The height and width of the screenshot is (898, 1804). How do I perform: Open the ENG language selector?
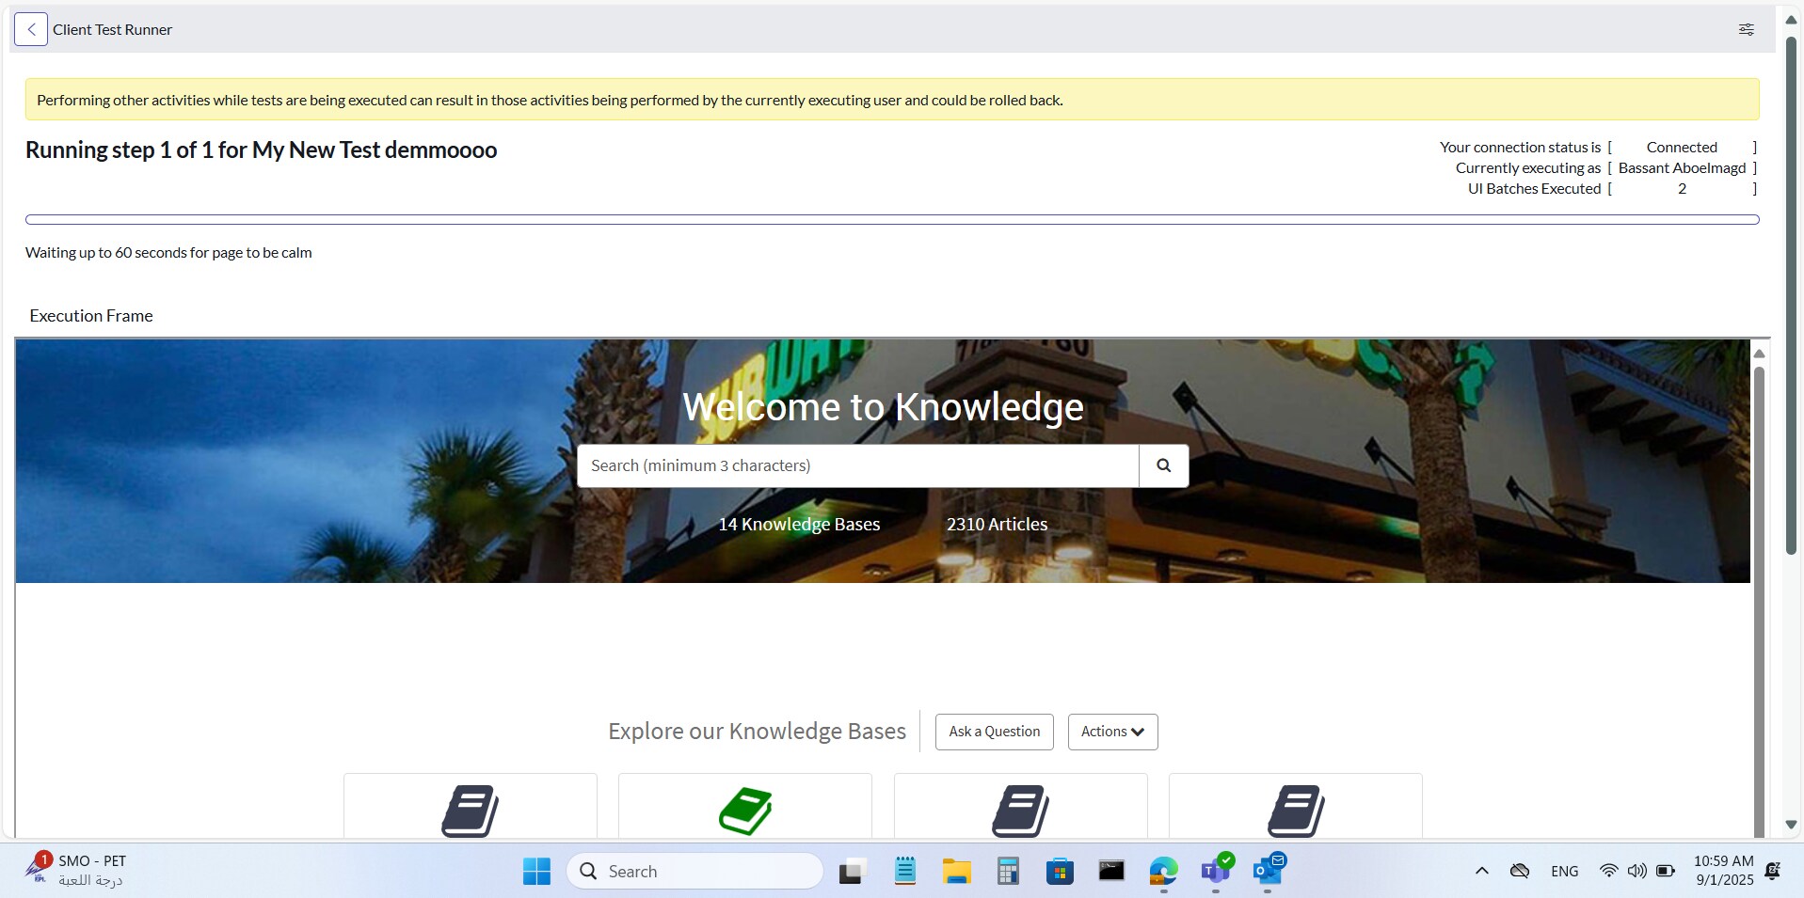click(x=1565, y=871)
